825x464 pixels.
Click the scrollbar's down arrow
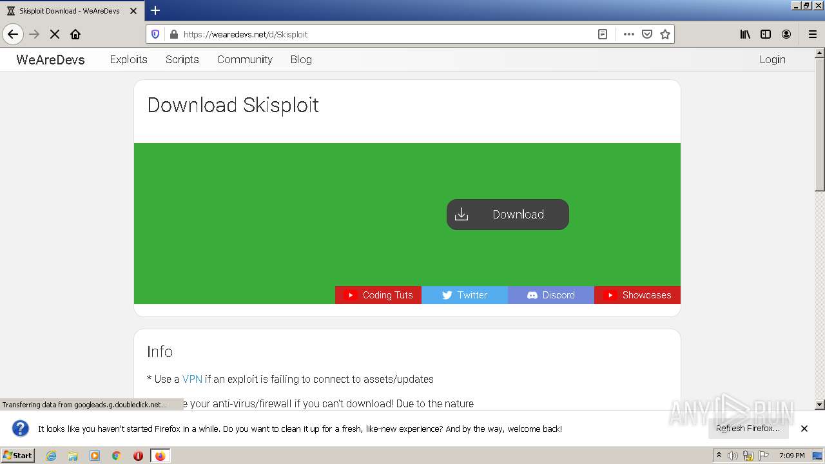[820, 405]
